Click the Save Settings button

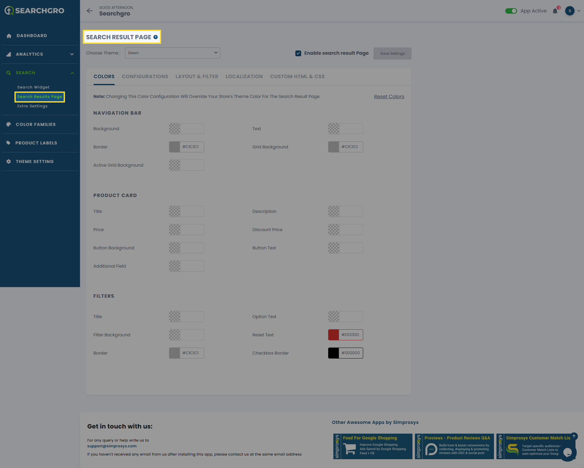coord(392,54)
